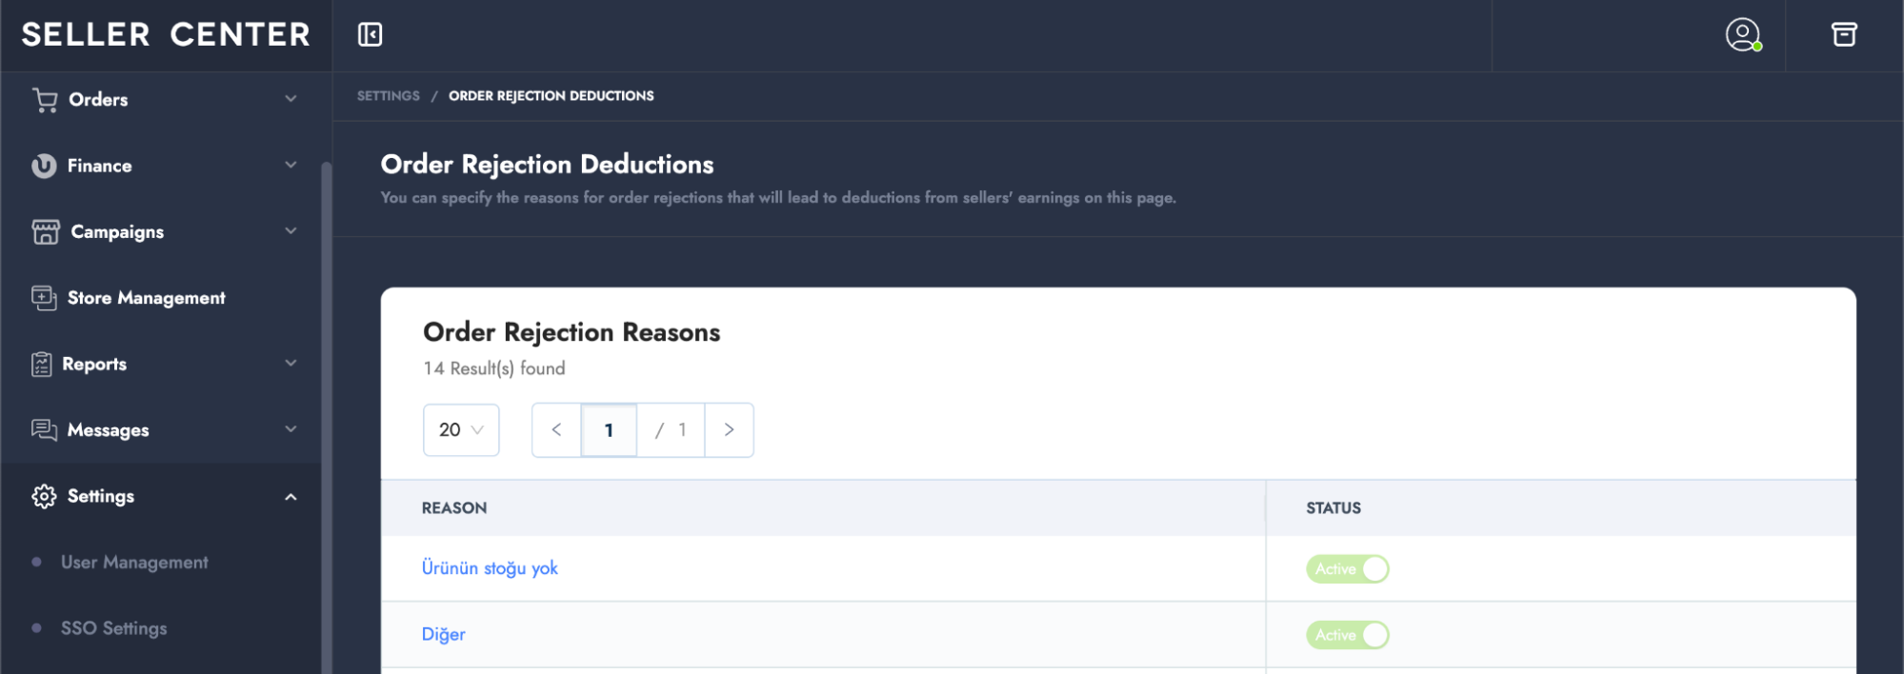Click the sidebar collapse icon in header

(x=370, y=35)
